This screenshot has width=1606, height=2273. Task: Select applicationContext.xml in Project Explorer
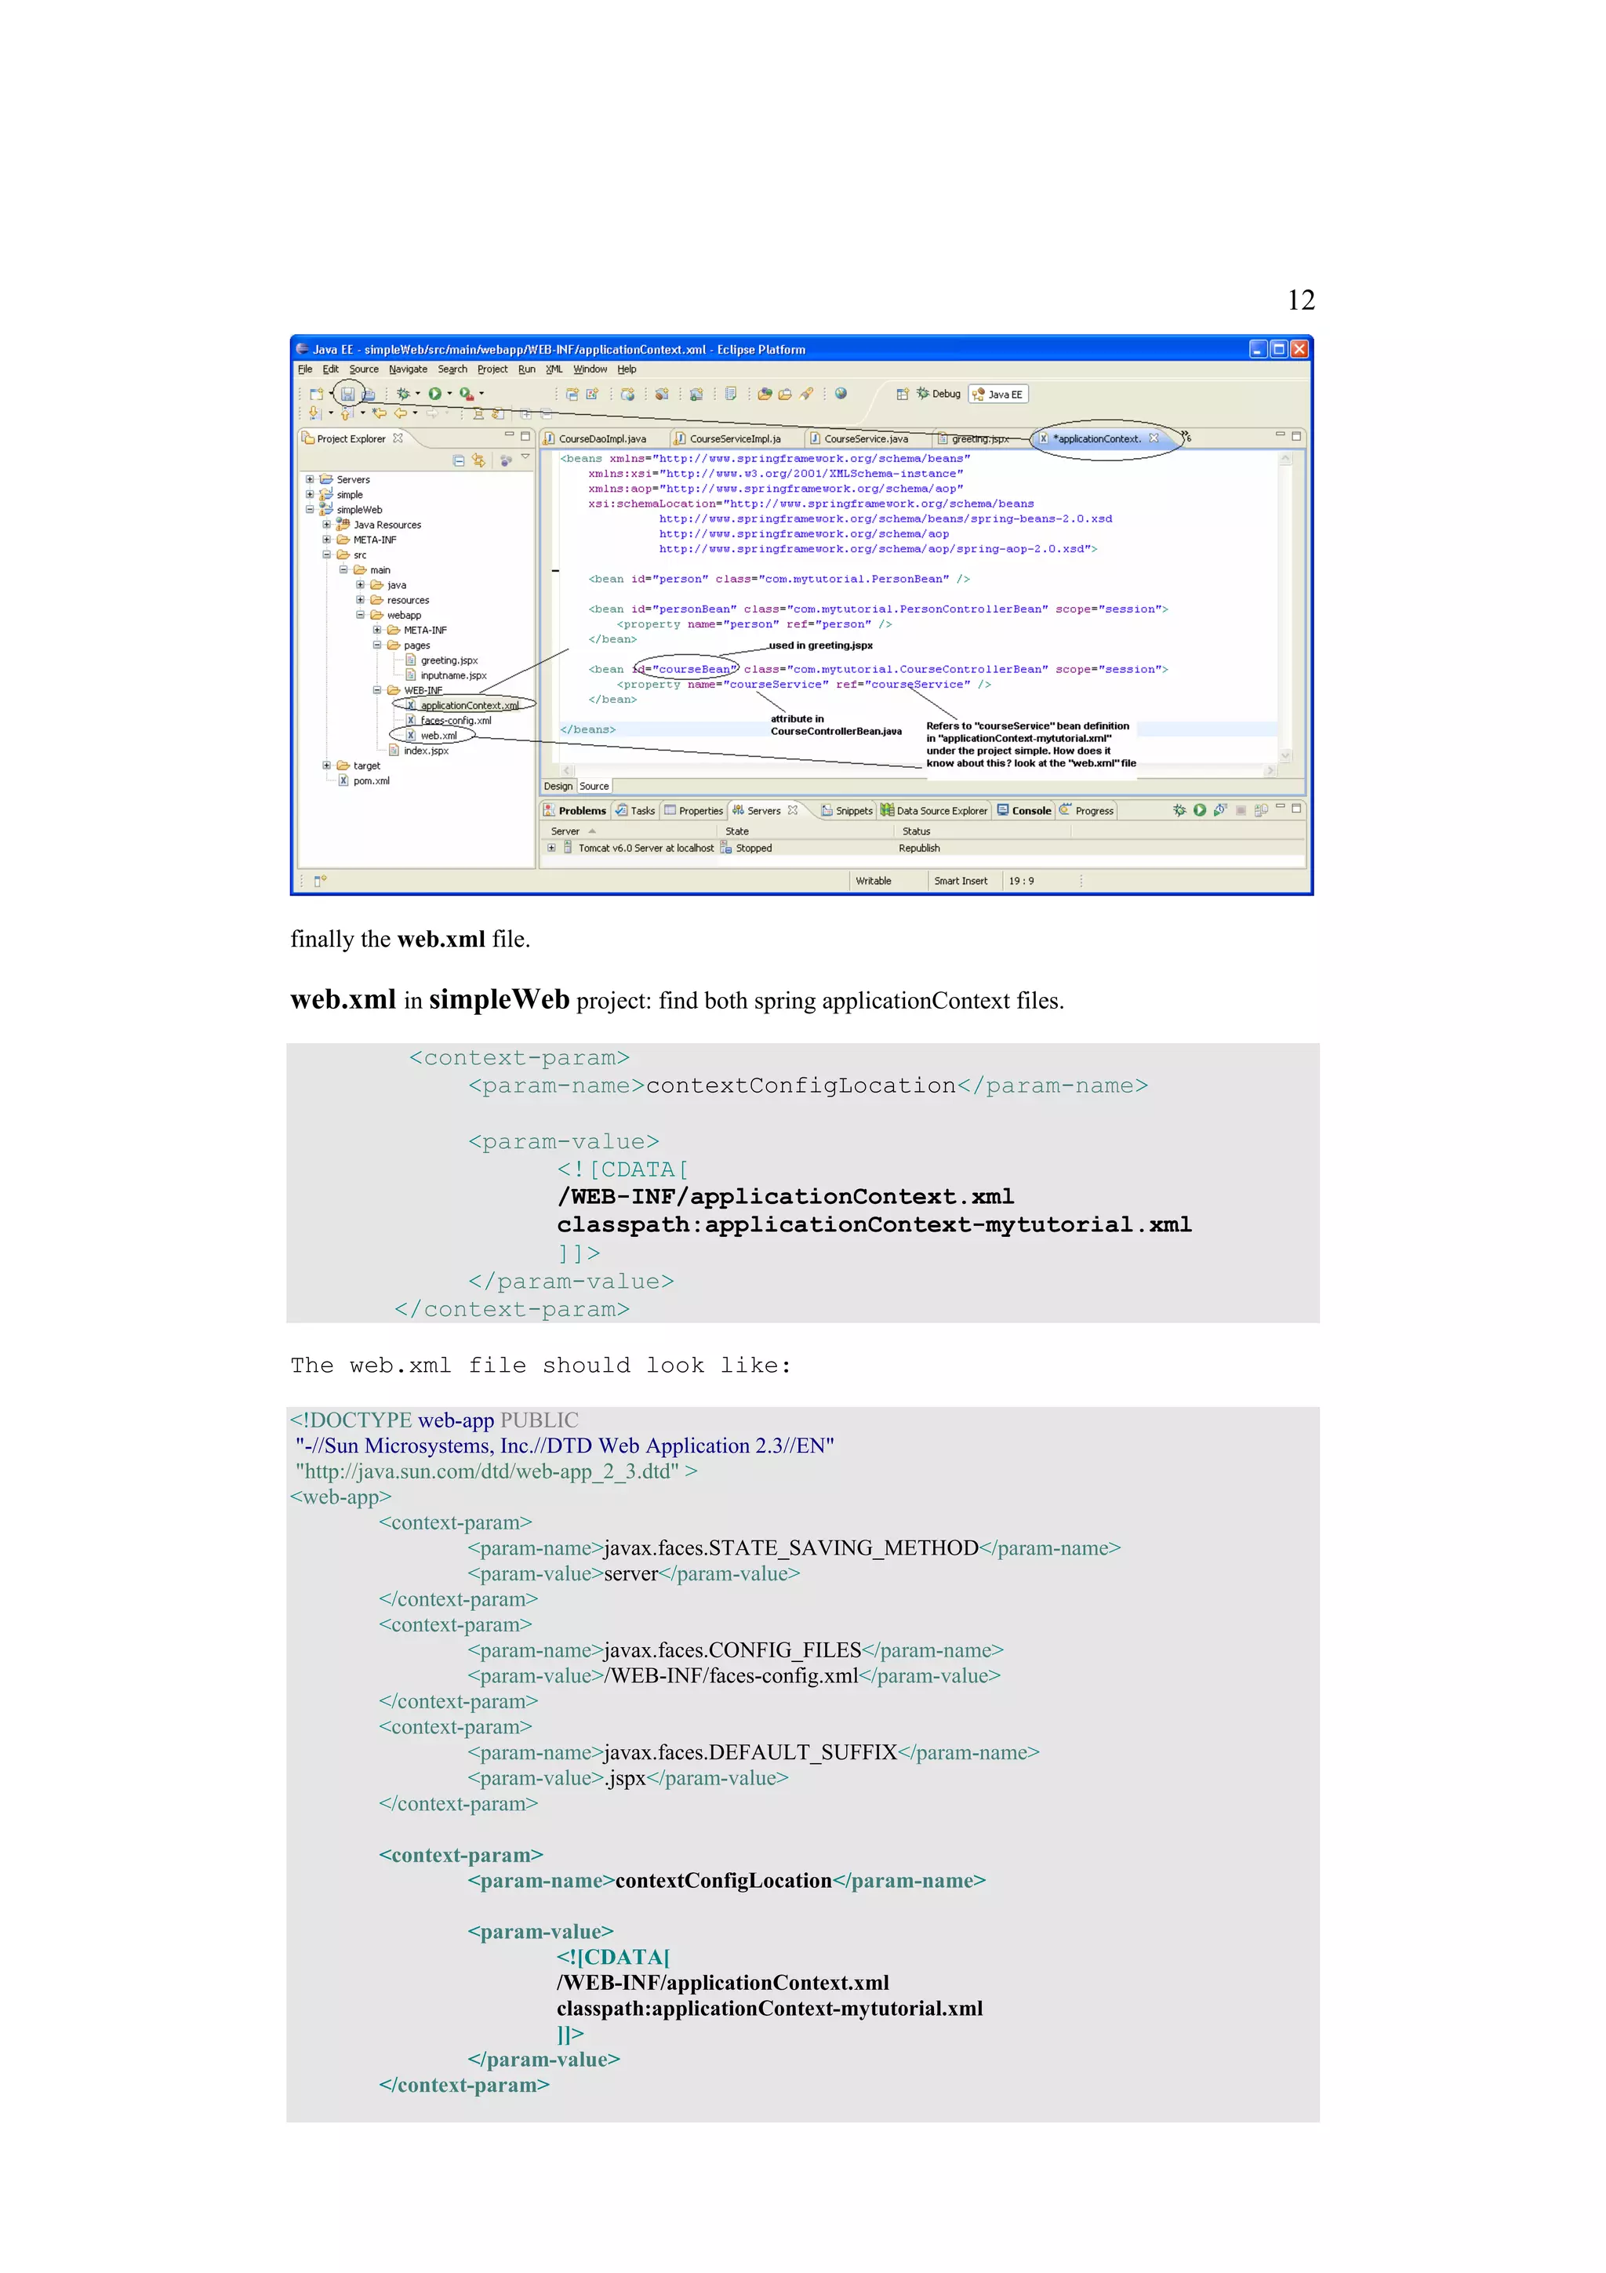click(x=461, y=705)
